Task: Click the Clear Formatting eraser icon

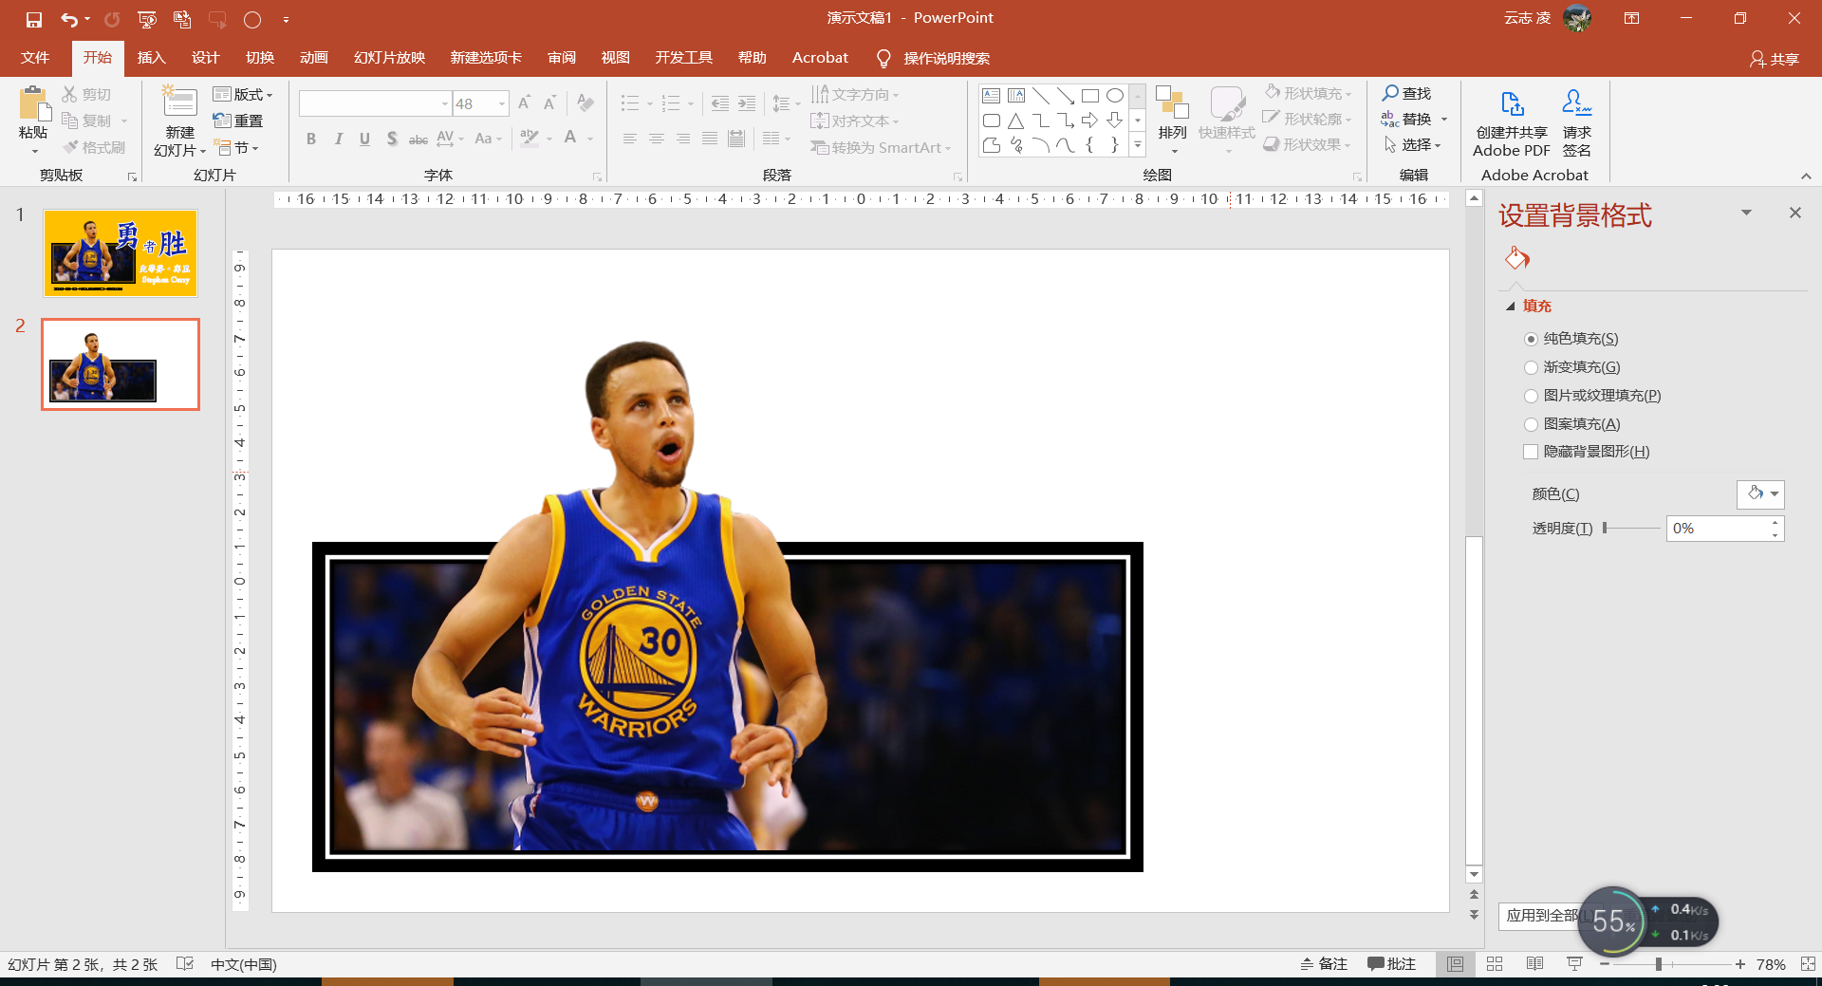Action: point(586,102)
